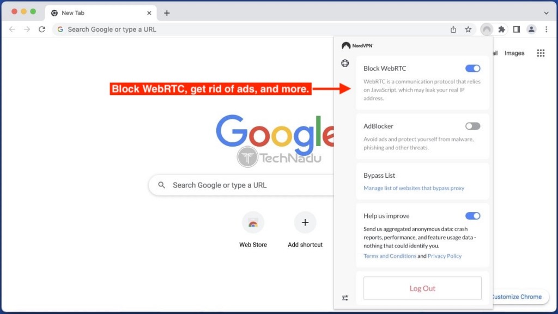Turn off Help us improve toggle
This screenshot has height=314, width=558.
472,216
